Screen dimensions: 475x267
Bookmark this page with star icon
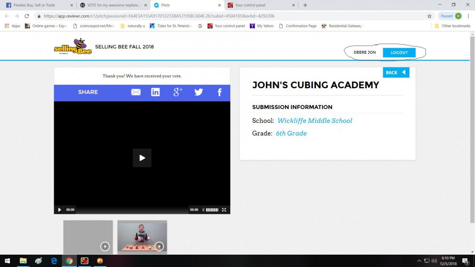429,16
